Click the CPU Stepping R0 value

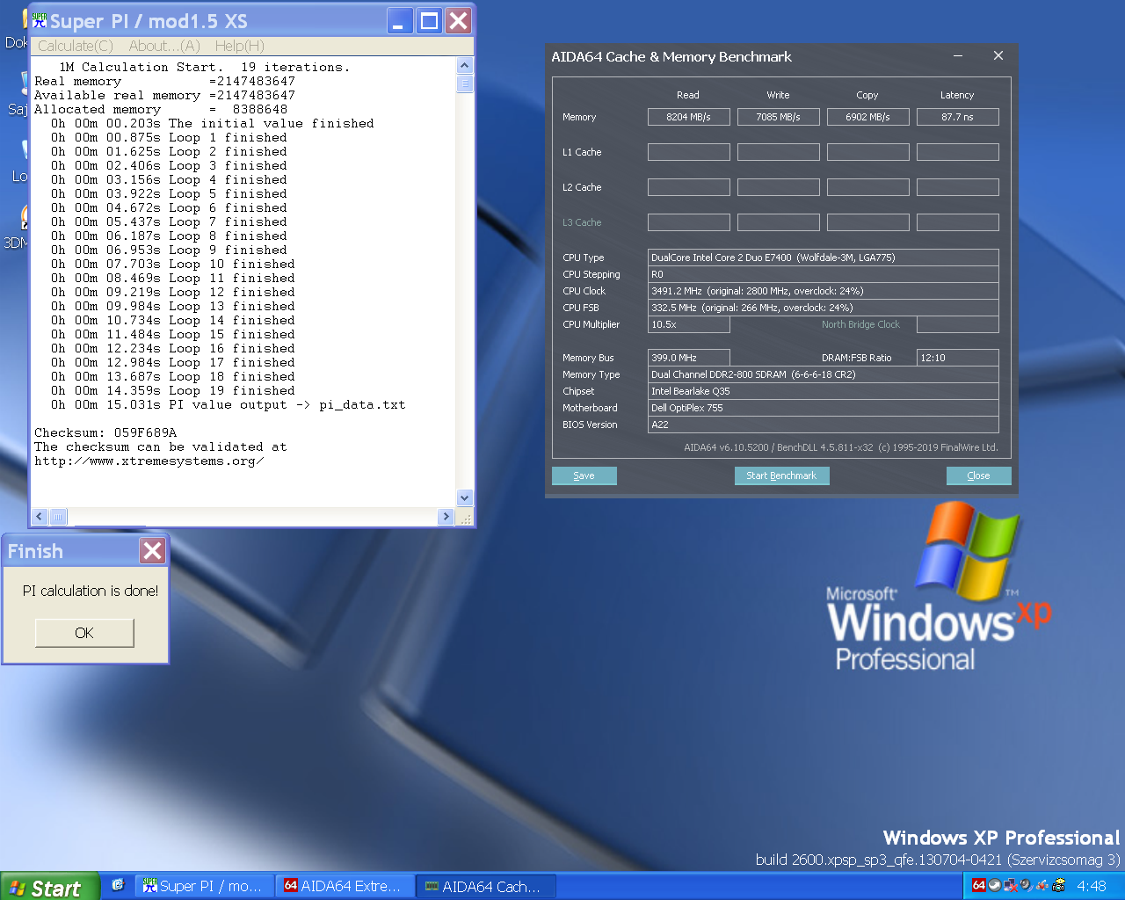823,274
